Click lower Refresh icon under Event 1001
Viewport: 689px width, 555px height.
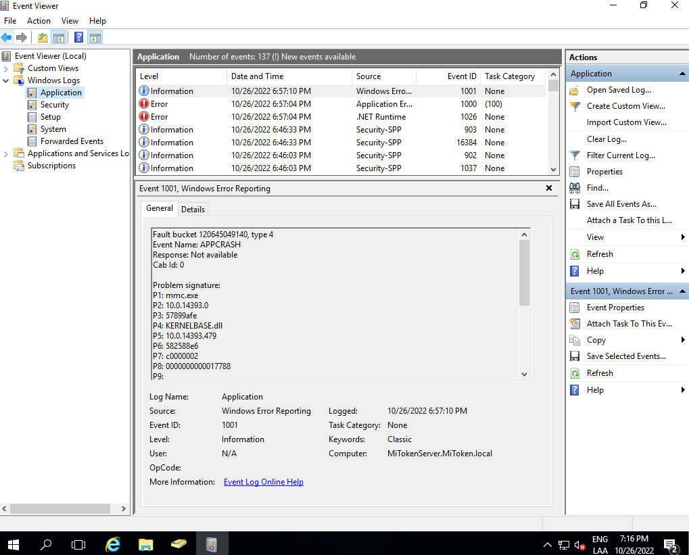click(575, 373)
